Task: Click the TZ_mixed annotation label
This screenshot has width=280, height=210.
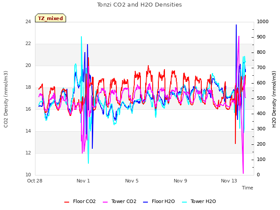Action: [x=51, y=18]
